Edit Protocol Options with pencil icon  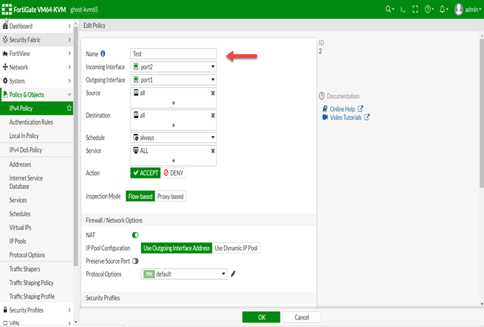point(233,274)
